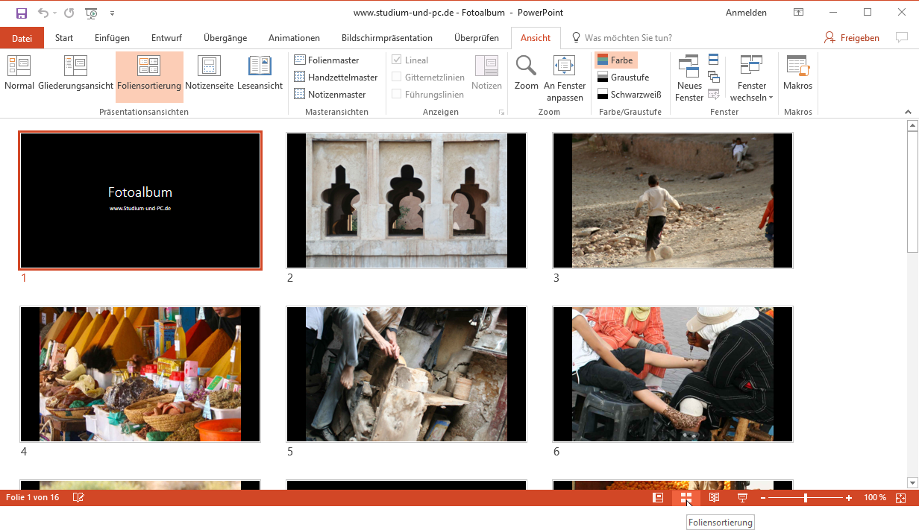This screenshot has width=919, height=530.
Task: Click the Move Split icon in the Fenster group
Action: coord(714,93)
